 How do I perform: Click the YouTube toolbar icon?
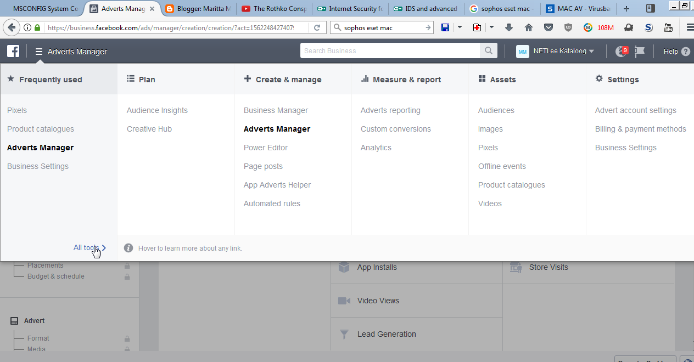tap(668, 27)
